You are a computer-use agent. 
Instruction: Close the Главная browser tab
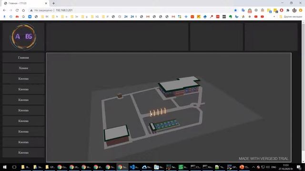pos(46,3)
